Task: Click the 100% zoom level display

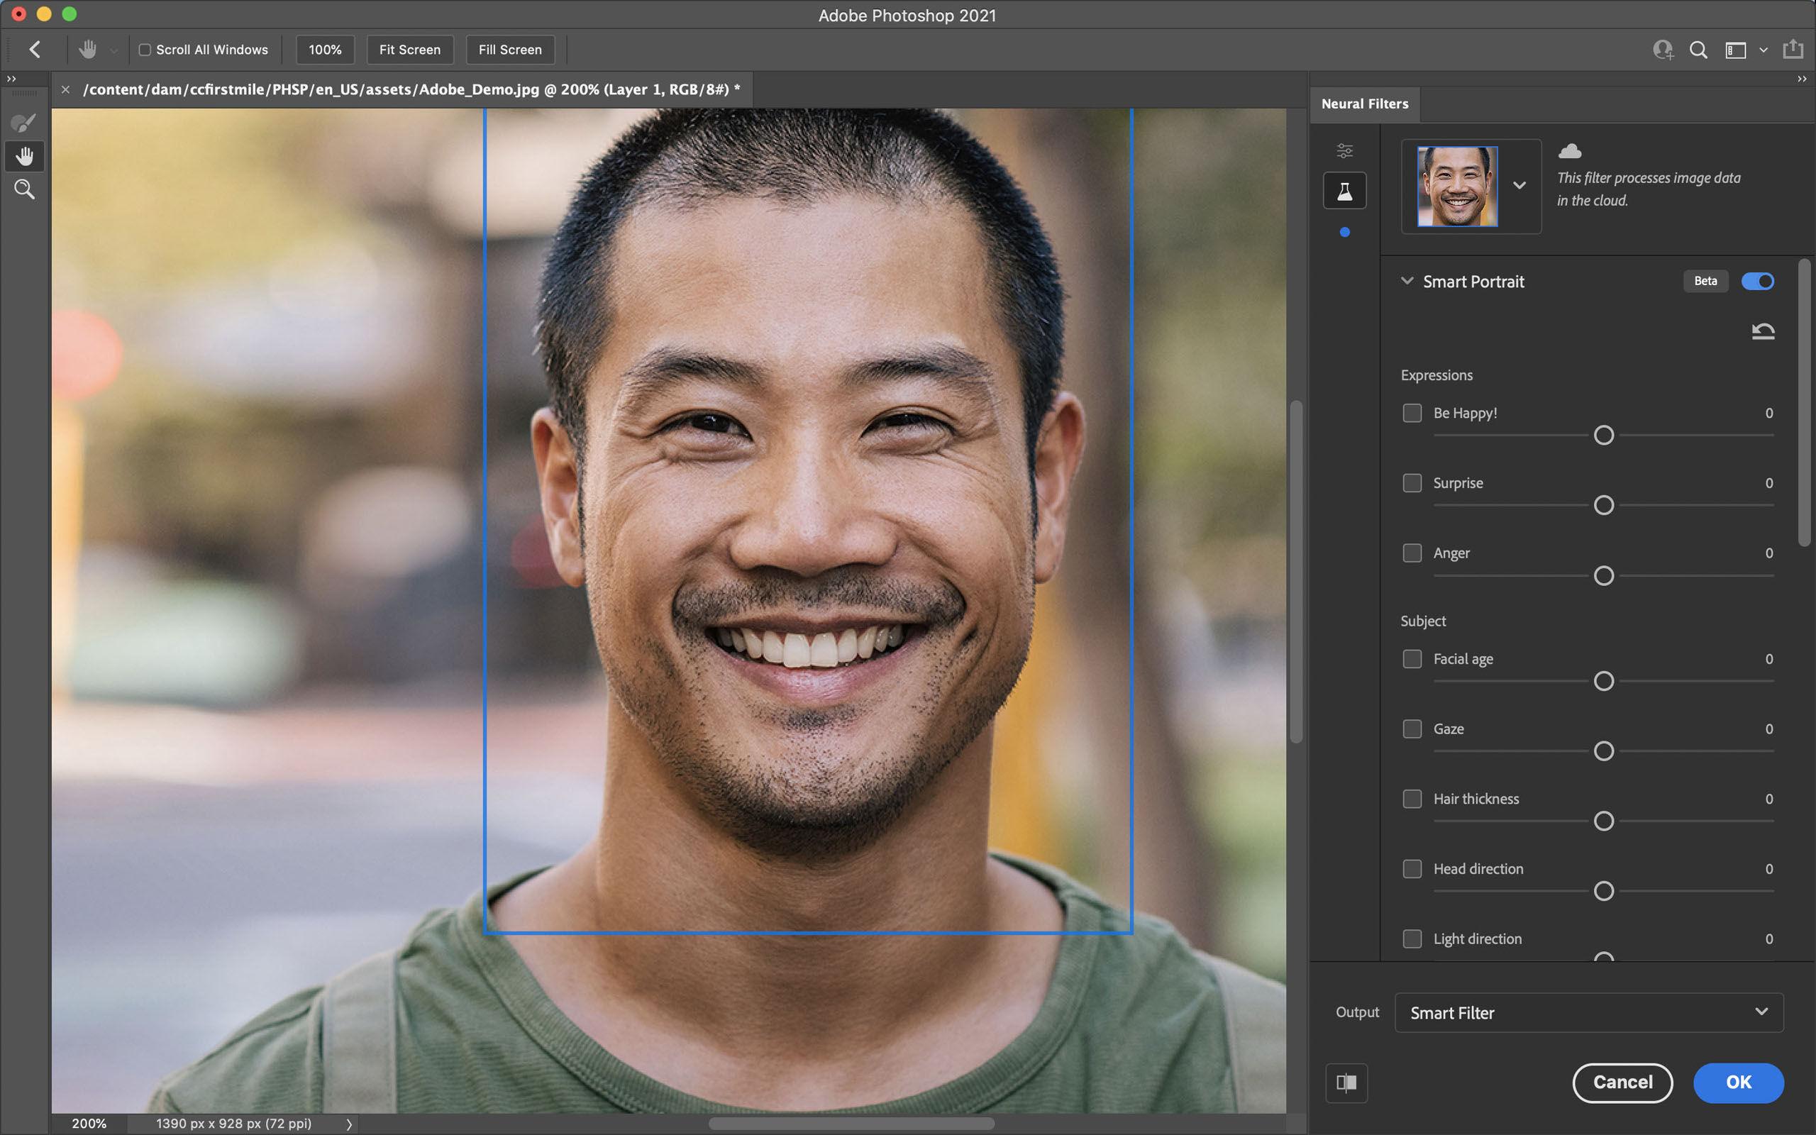Action: [324, 50]
